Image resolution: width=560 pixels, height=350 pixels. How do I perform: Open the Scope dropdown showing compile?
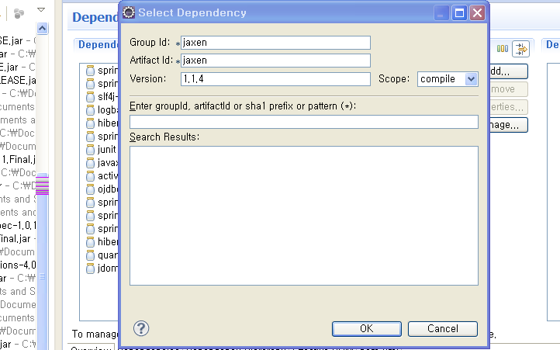coord(448,78)
